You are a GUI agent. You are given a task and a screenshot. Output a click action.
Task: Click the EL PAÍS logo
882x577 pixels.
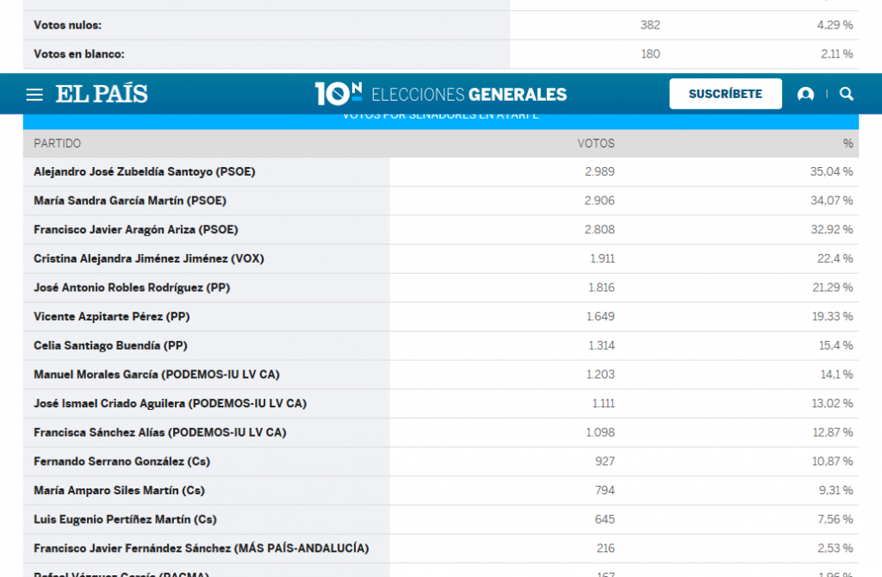(102, 94)
